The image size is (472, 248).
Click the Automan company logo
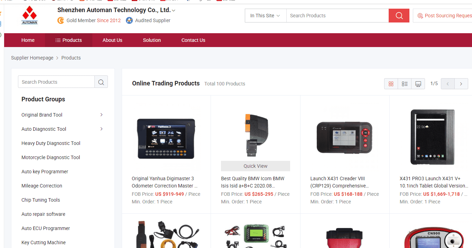tap(29, 16)
